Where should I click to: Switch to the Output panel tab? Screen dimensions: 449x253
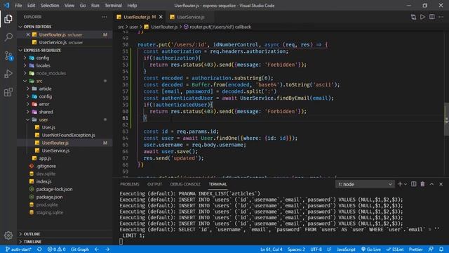tap(154, 184)
